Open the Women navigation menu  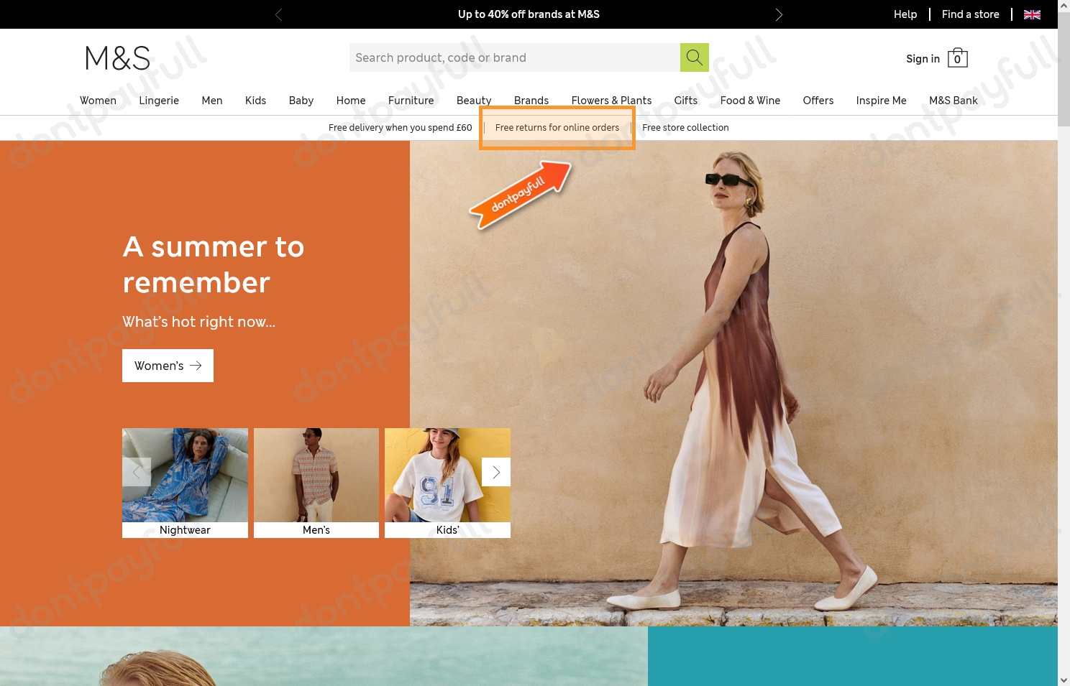pos(98,101)
